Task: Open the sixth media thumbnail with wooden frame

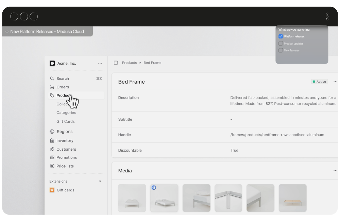Action: pyautogui.click(x=292, y=198)
